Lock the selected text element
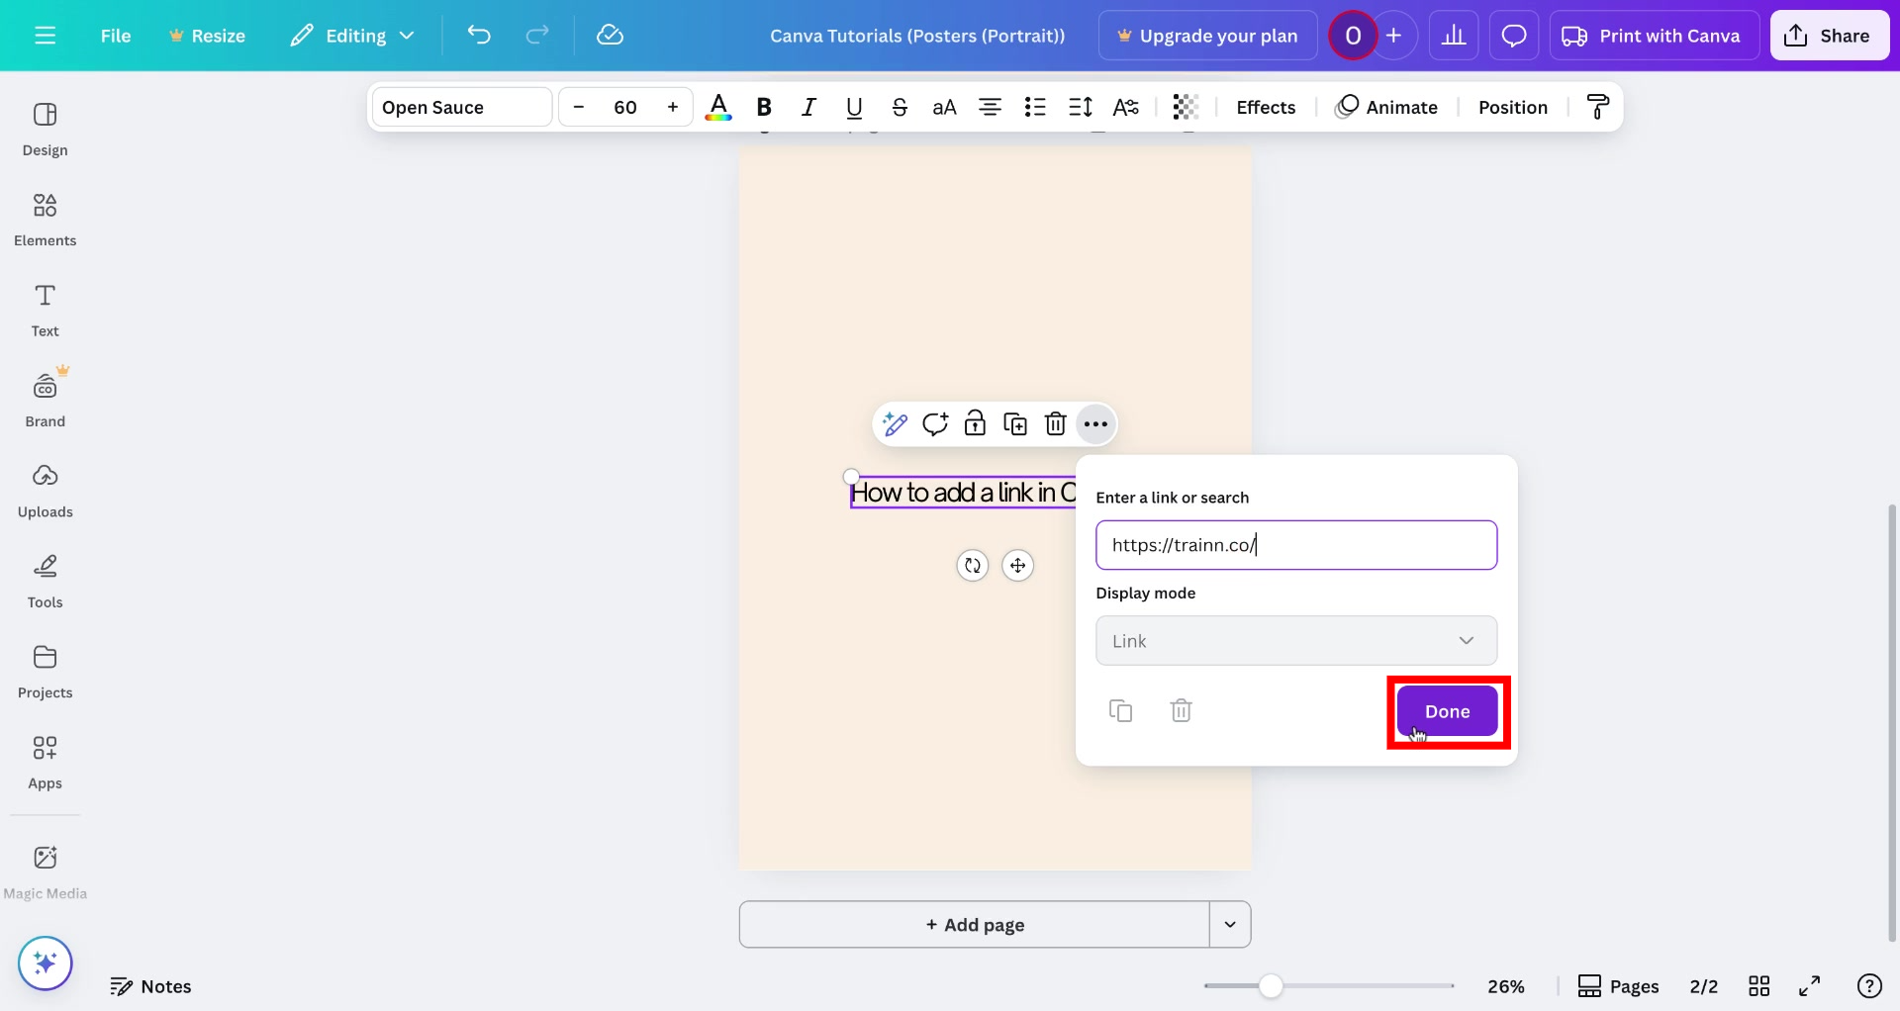The height and width of the screenshot is (1011, 1900). [975, 423]
